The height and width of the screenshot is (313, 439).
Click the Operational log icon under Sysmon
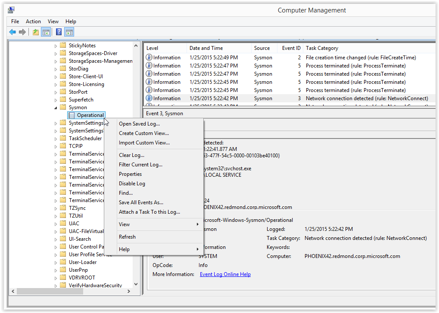pos(72,115)
